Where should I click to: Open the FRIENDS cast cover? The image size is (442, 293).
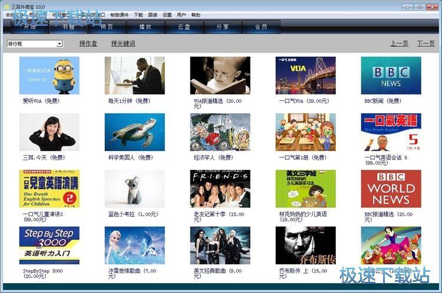[220, 189]
